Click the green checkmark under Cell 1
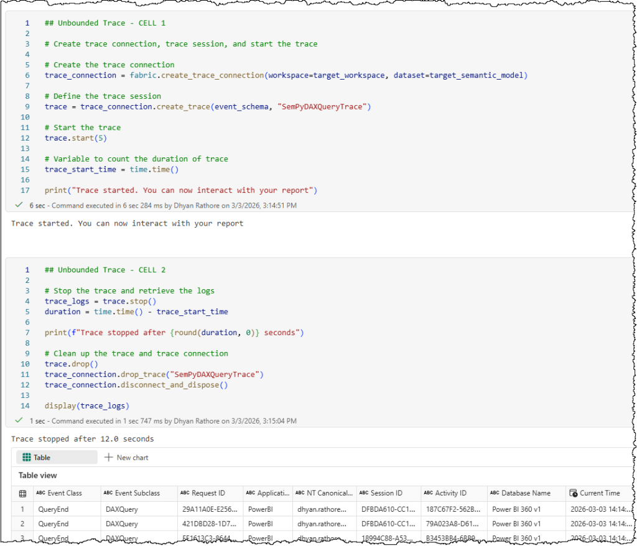 pos(19,205)
